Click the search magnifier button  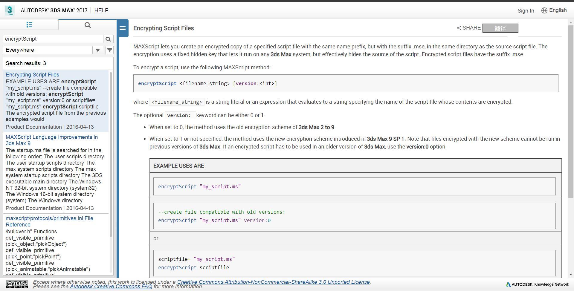click(x=108, y=39)
